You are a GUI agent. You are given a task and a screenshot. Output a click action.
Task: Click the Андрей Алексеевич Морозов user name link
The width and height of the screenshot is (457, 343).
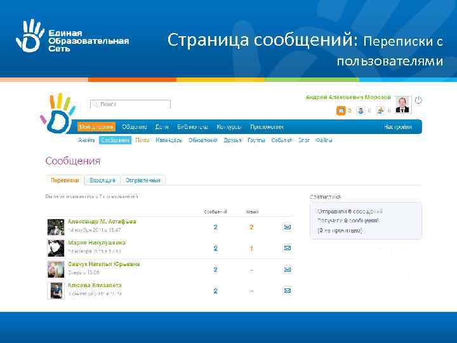click(x=348, y=97)
